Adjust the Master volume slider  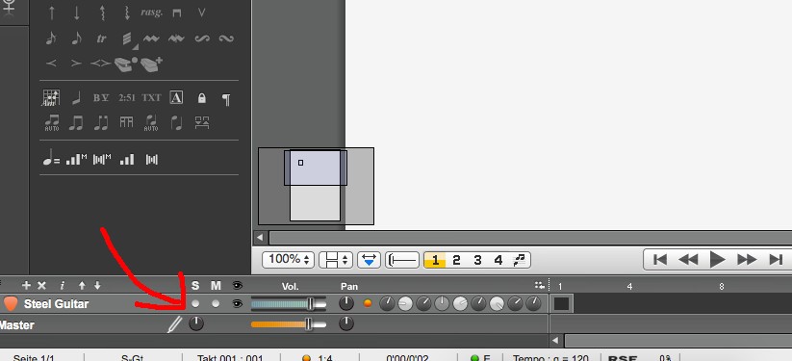(289, 324)
